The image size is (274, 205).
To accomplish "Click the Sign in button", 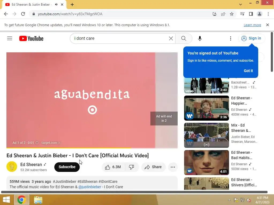I will click(252, 38).
